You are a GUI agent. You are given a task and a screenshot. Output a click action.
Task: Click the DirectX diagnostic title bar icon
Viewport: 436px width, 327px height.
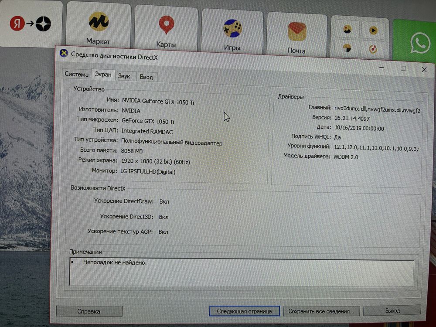click(64, 53)
